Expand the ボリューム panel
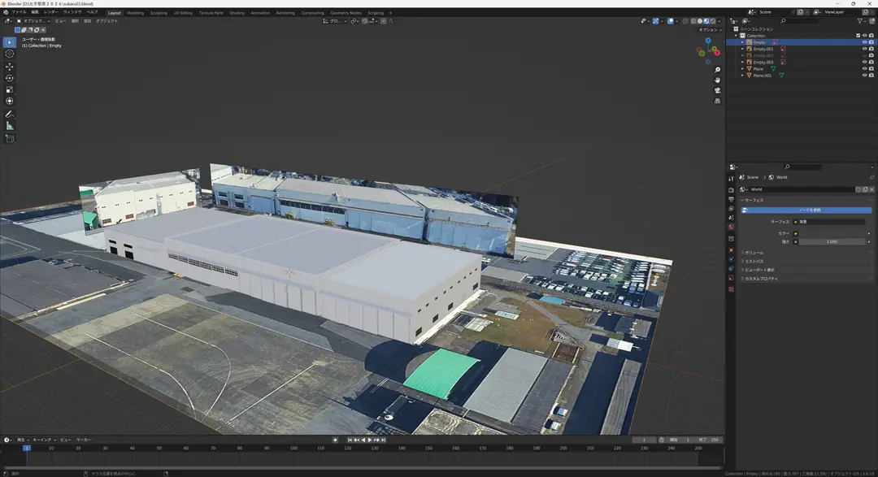 754,253
